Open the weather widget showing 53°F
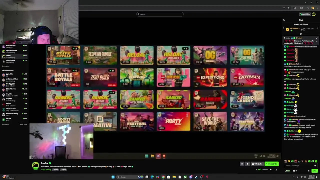 [x=8, y=177]
